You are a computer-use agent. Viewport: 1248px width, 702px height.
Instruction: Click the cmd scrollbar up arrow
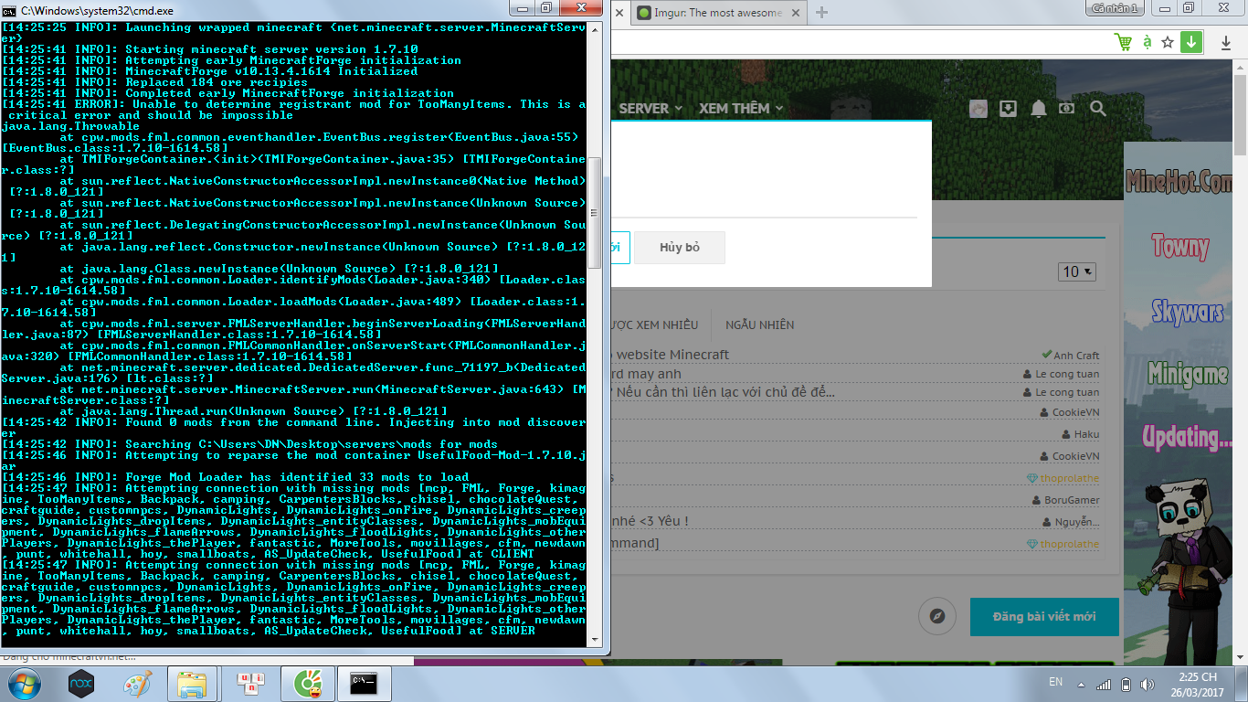pos(594,29)
